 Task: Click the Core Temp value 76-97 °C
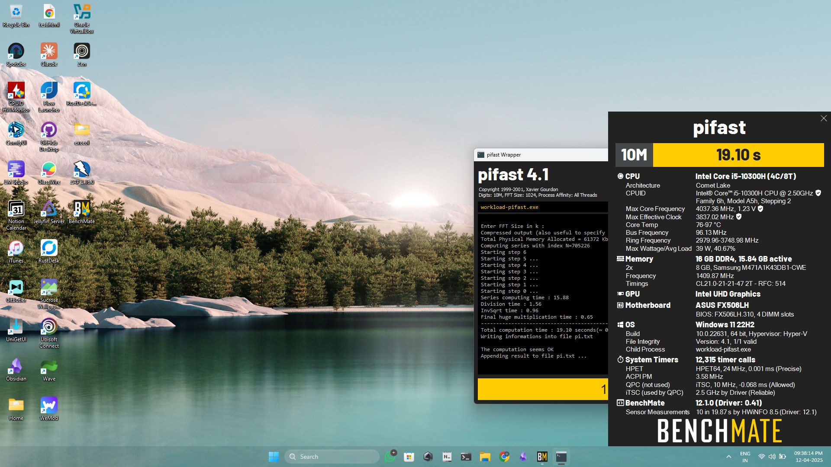708,225
